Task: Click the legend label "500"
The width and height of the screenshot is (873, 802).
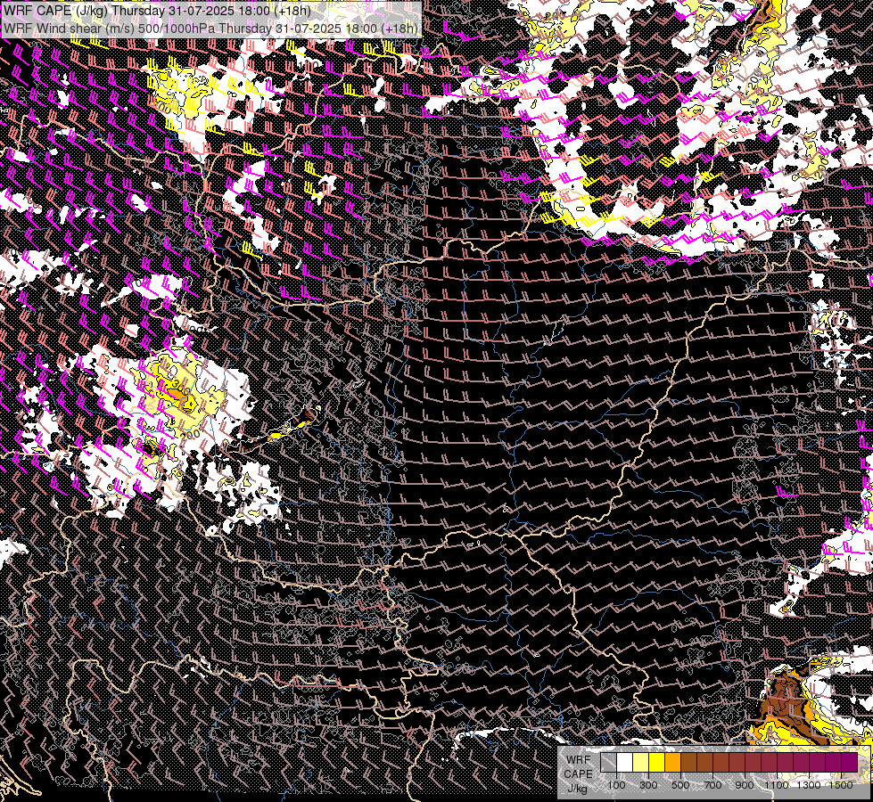Action: [x=680, y=785]
